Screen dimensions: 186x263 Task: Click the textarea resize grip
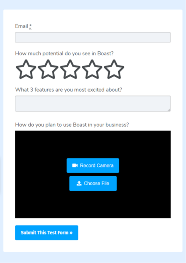tap(169, 110)
